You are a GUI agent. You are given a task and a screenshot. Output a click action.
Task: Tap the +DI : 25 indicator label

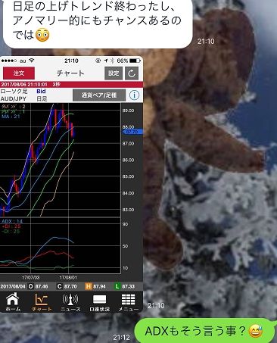[x=11, y=226]
